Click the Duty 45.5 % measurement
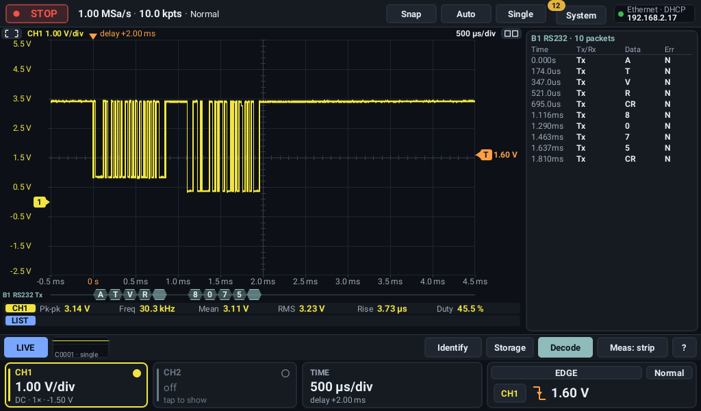 pyautogui.click(x=460, y=308)
